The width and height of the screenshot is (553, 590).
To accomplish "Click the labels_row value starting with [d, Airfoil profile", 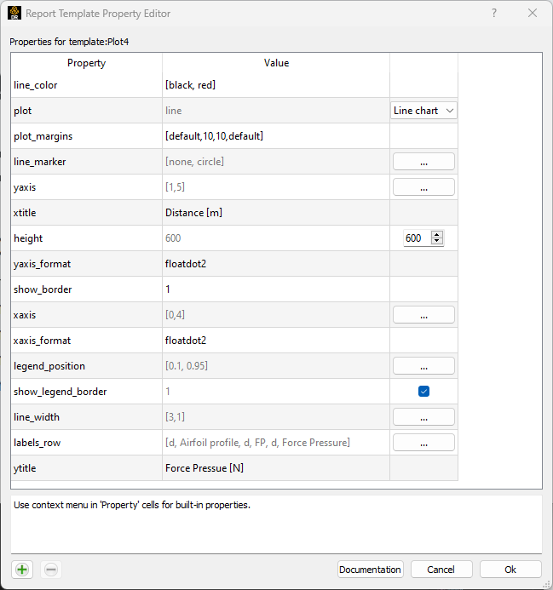I will [276, 443].
